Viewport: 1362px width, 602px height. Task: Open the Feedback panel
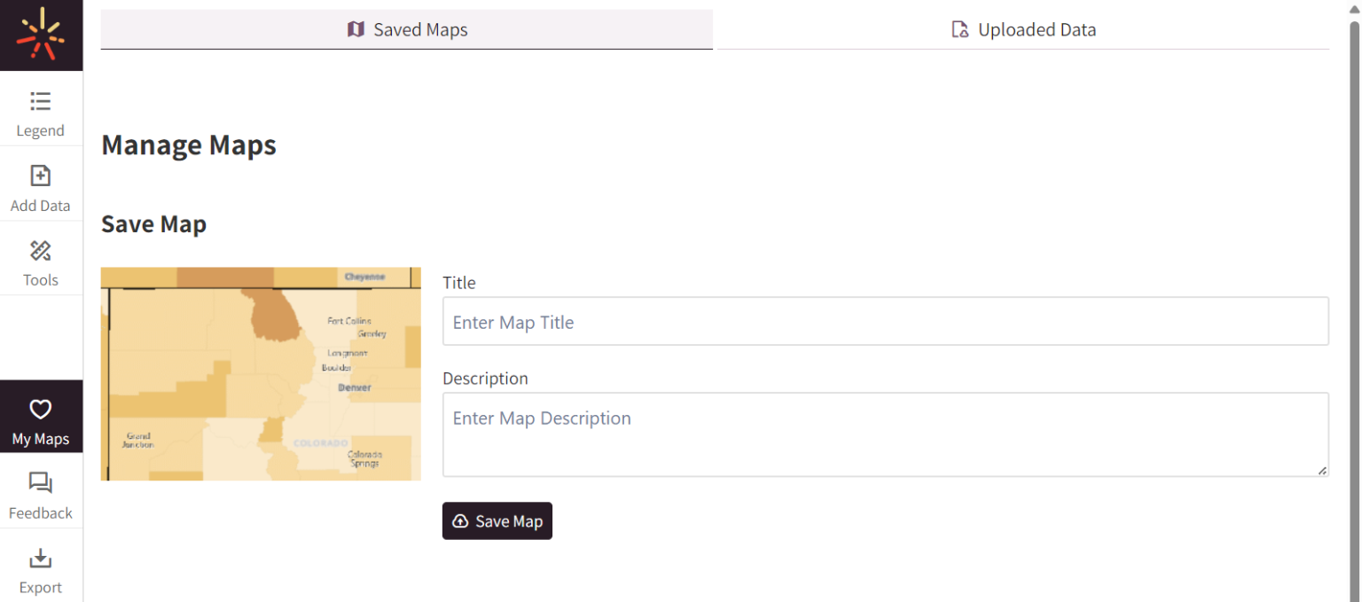pos(40,493)
